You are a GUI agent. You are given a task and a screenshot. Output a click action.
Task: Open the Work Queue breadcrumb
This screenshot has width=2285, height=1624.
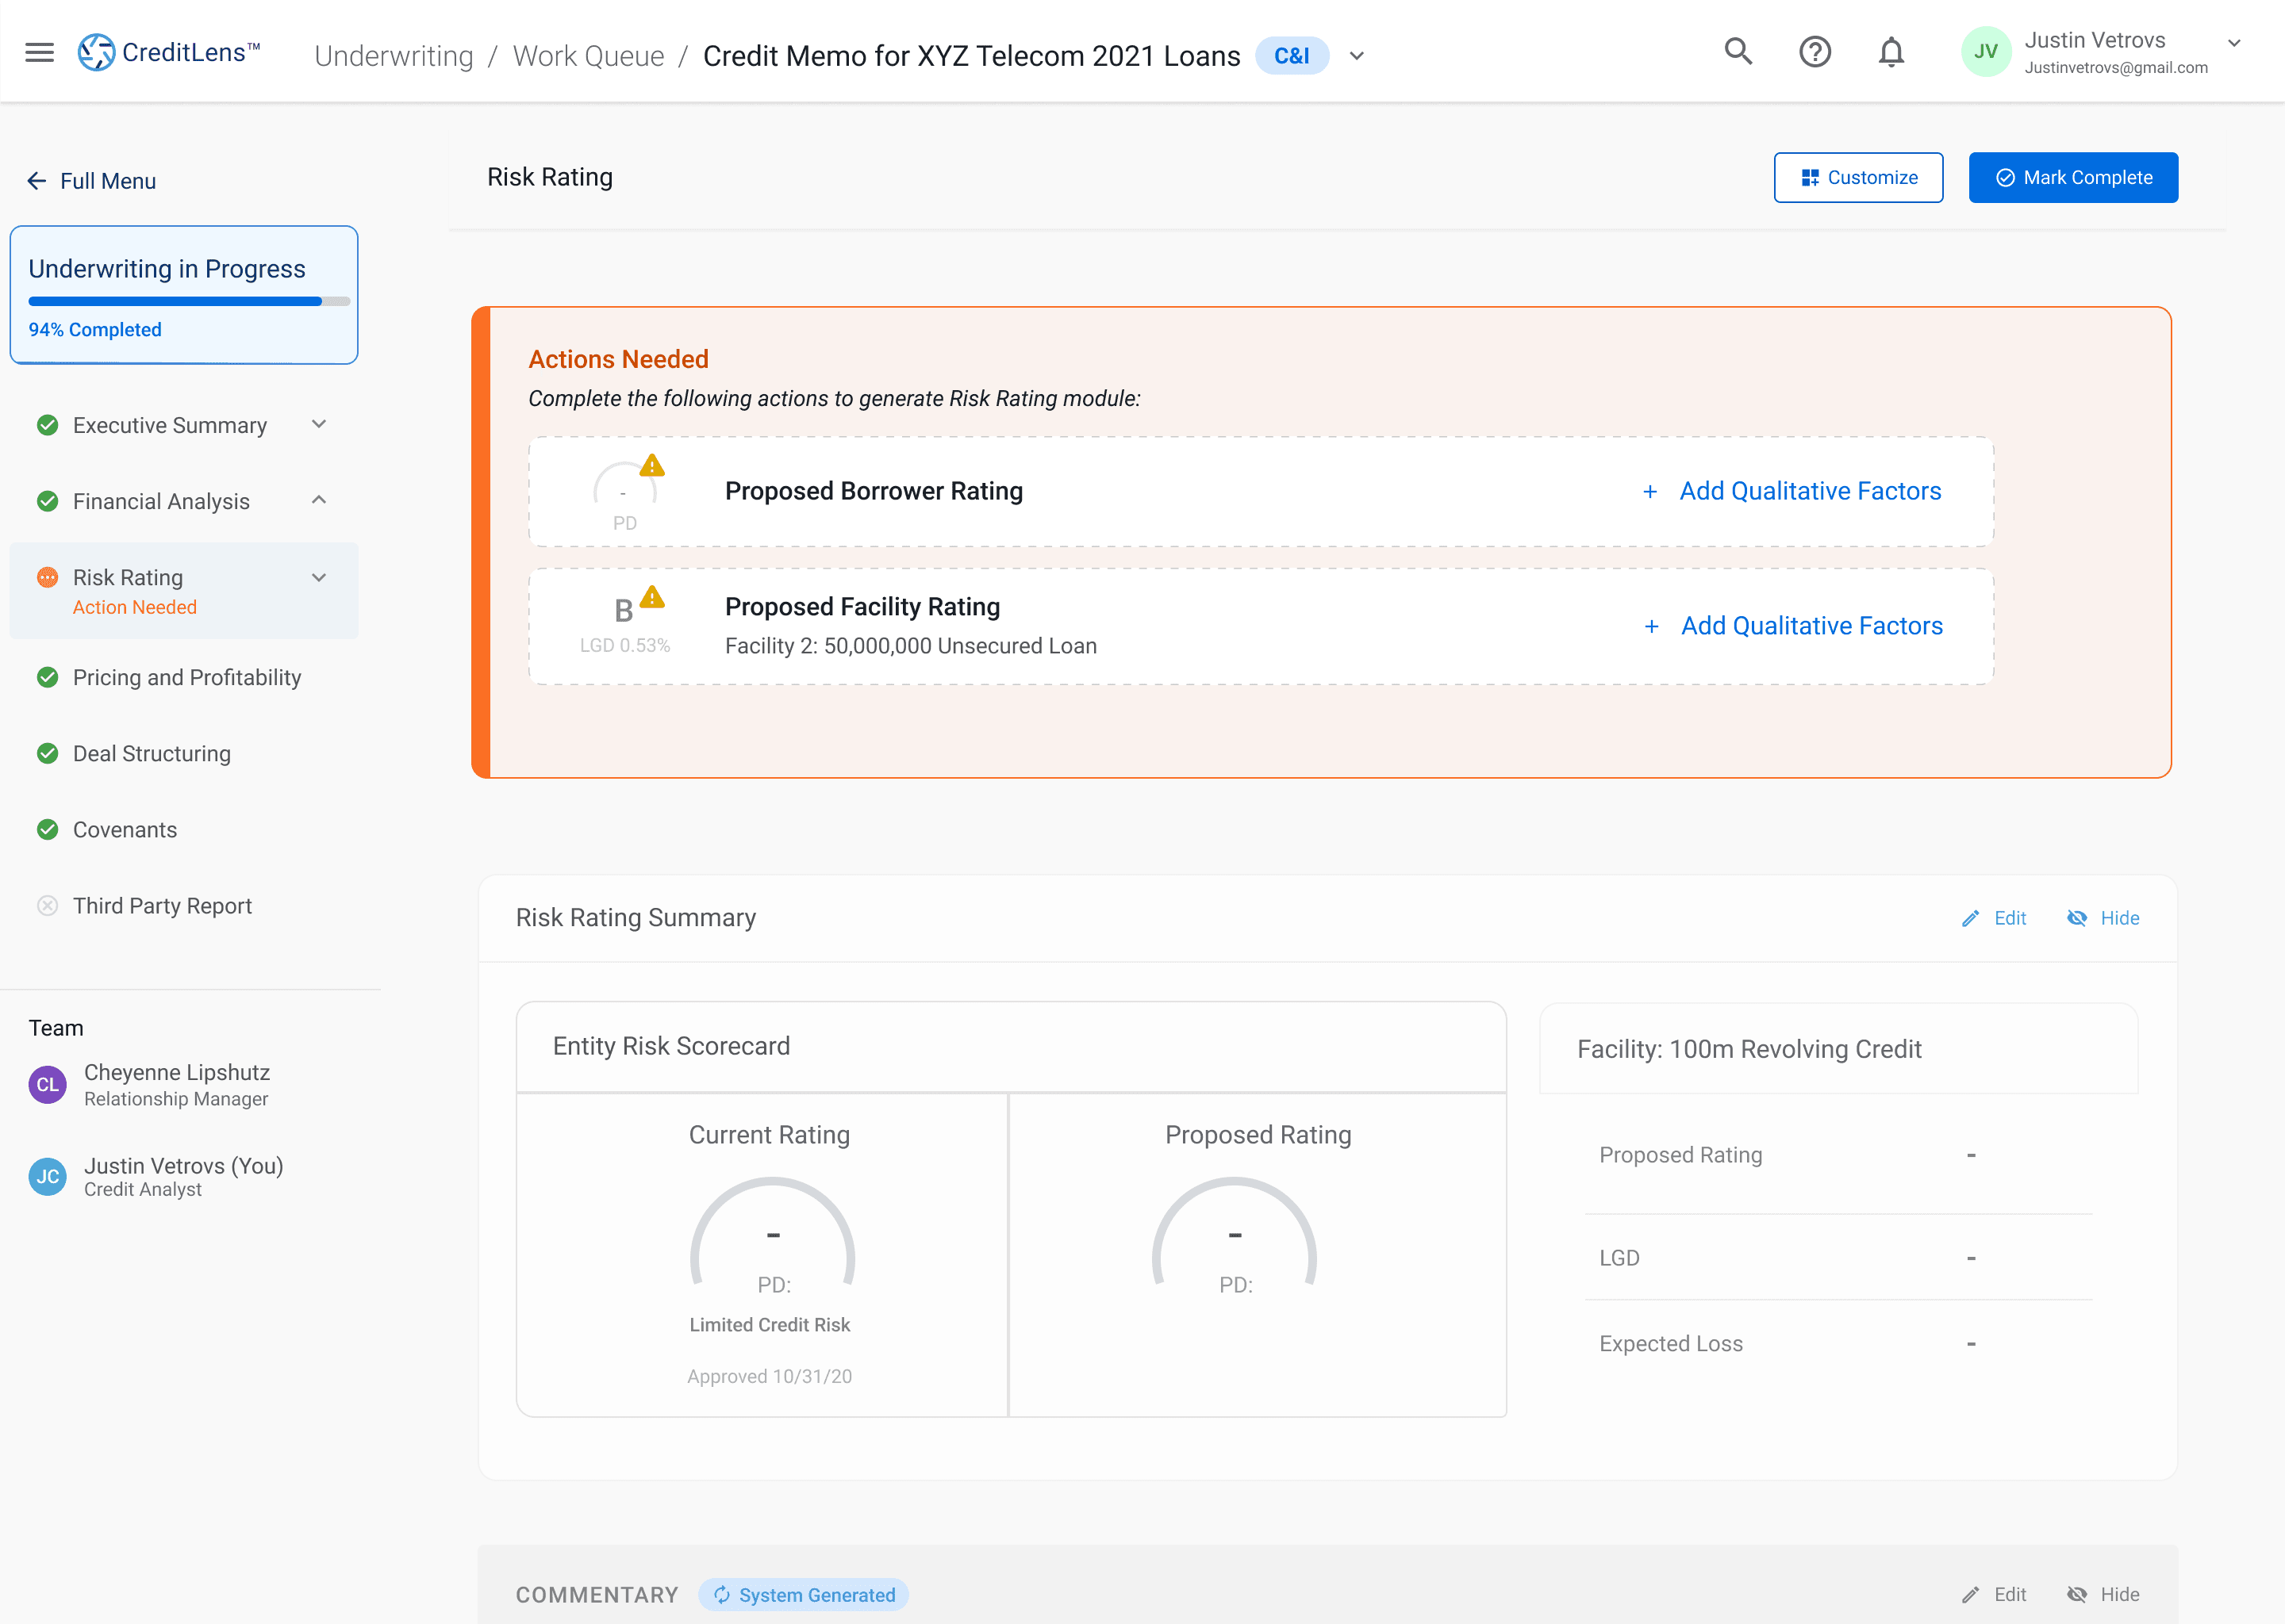pos(588,56)
